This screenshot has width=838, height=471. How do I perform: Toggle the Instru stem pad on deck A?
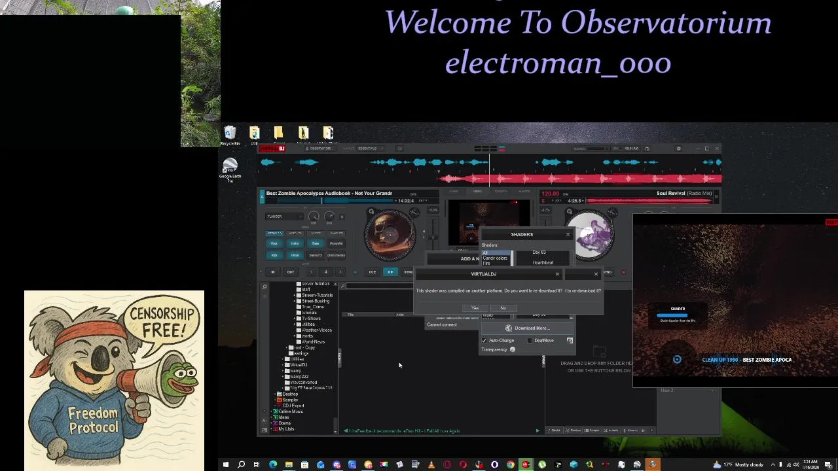(x=295, y=243)
